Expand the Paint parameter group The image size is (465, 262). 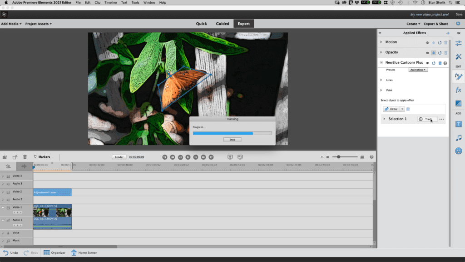click(x=381, y=90)
